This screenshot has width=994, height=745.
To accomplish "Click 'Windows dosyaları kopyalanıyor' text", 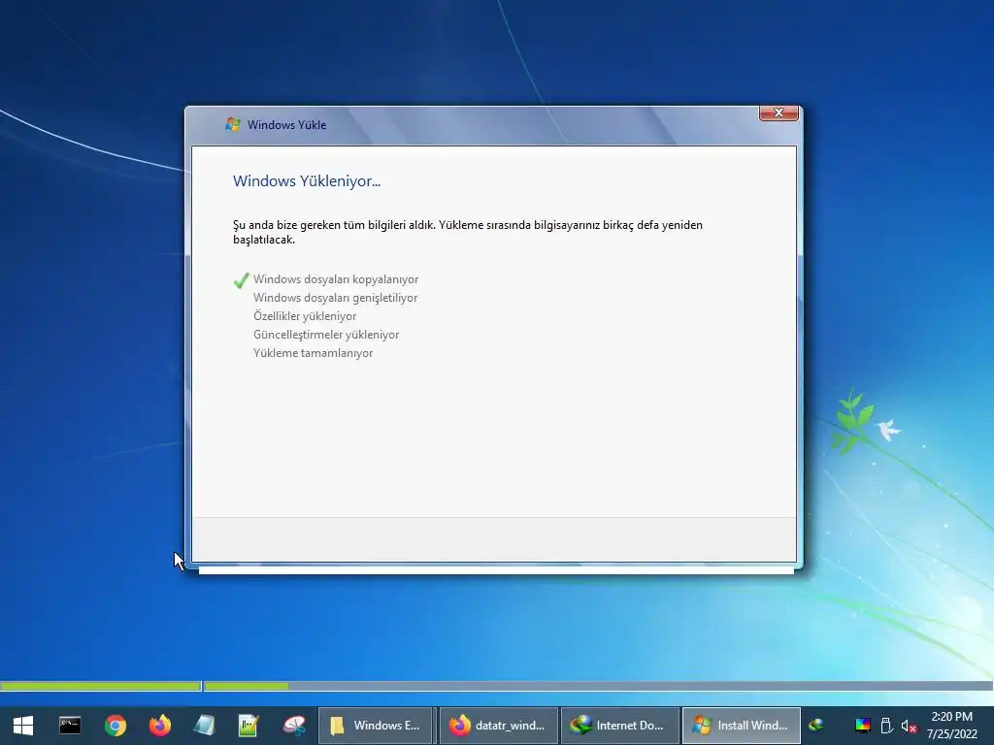I will click(x=336, y=279).
